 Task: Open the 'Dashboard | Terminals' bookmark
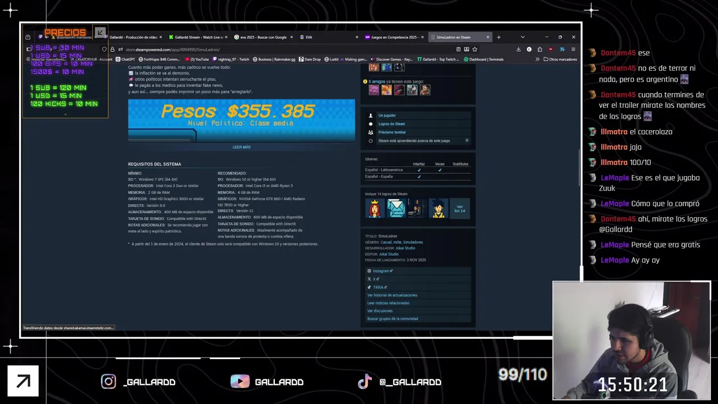484,59
